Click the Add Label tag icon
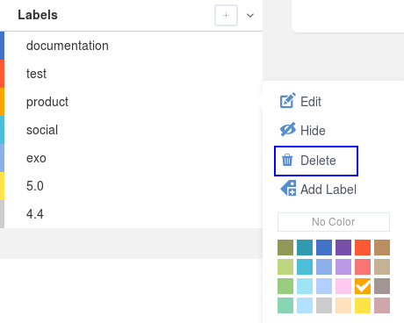The image size is (404, 323). click(288, 188)
